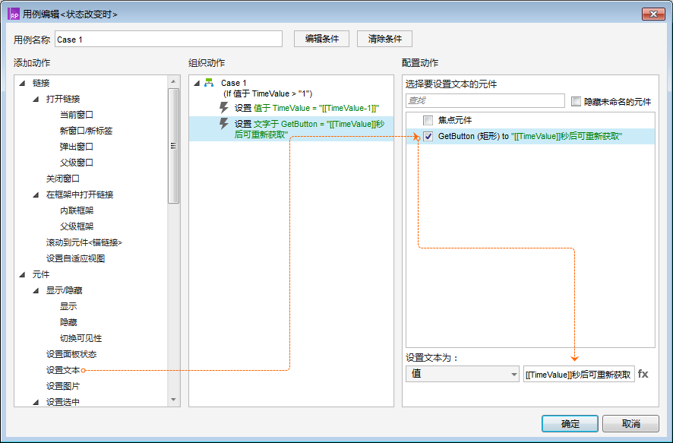Click the 编辑条件 button
The height and width of the screenshot is (443, 673).
321,39
